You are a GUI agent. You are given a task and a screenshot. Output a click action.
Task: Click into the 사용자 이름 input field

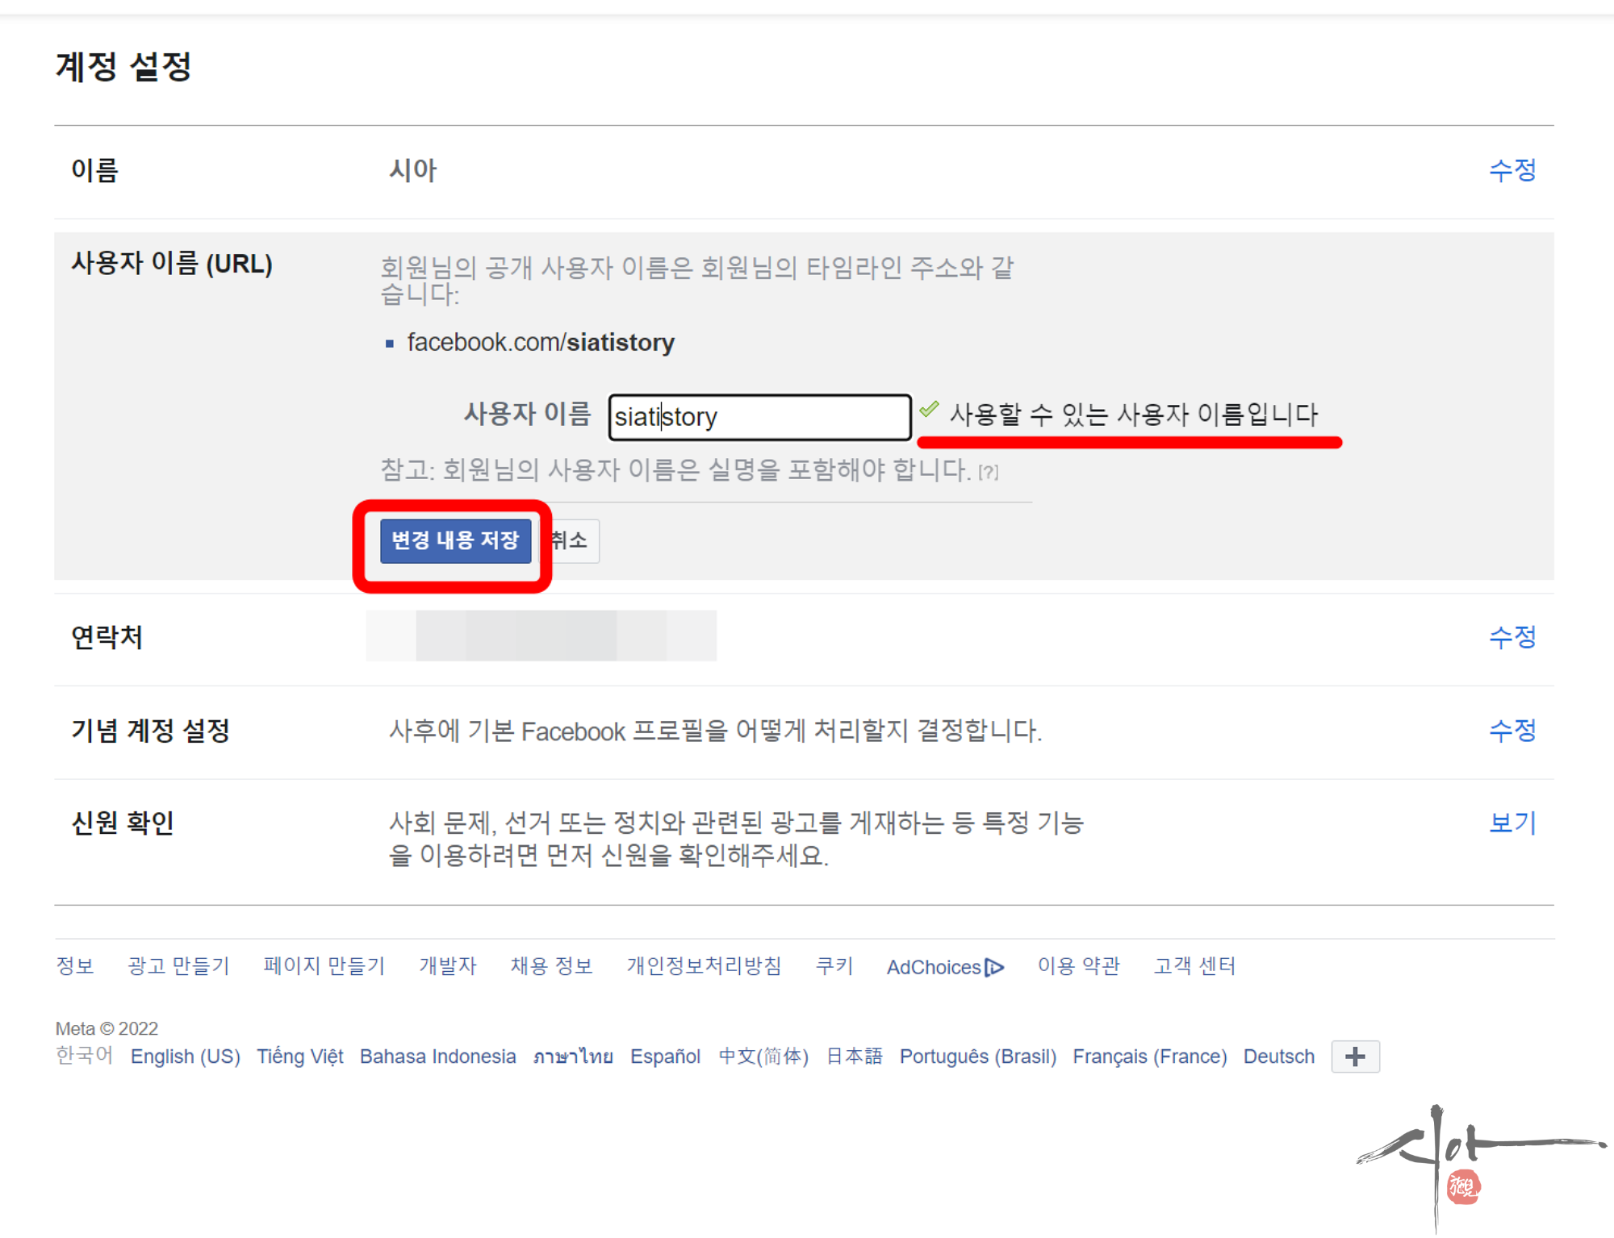759,417
